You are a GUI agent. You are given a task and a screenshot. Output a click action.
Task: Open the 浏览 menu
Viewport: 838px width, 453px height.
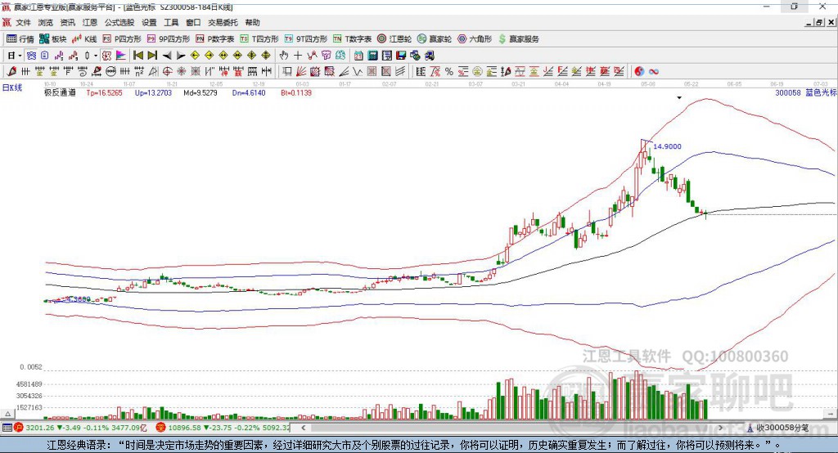coord(46,22)
